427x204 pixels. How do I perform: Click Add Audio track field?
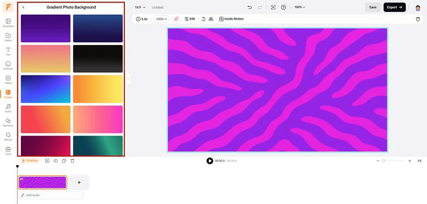pyautogui.click(x=51, y=195)
